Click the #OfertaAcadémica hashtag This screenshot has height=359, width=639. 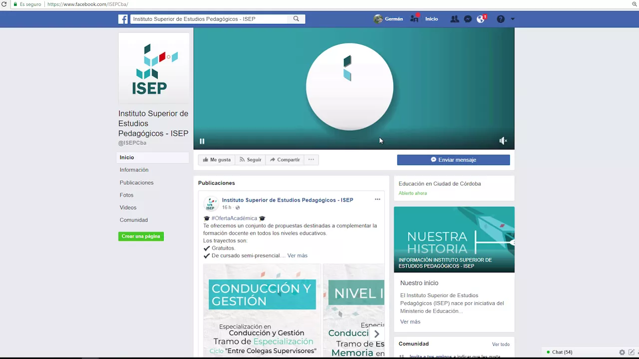click(234, 218)
